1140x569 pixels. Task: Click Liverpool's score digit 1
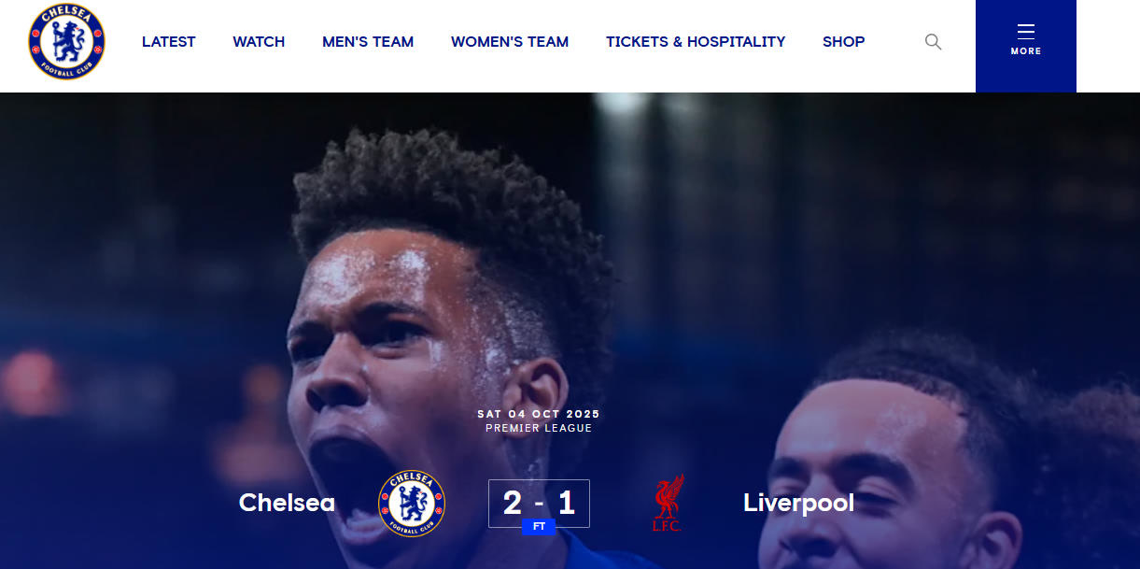pyautogui.click(x=567, y=503)
